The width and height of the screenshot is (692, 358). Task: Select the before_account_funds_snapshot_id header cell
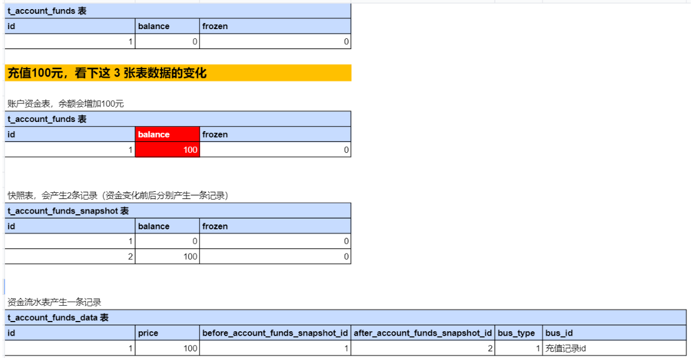click(275, 333)
